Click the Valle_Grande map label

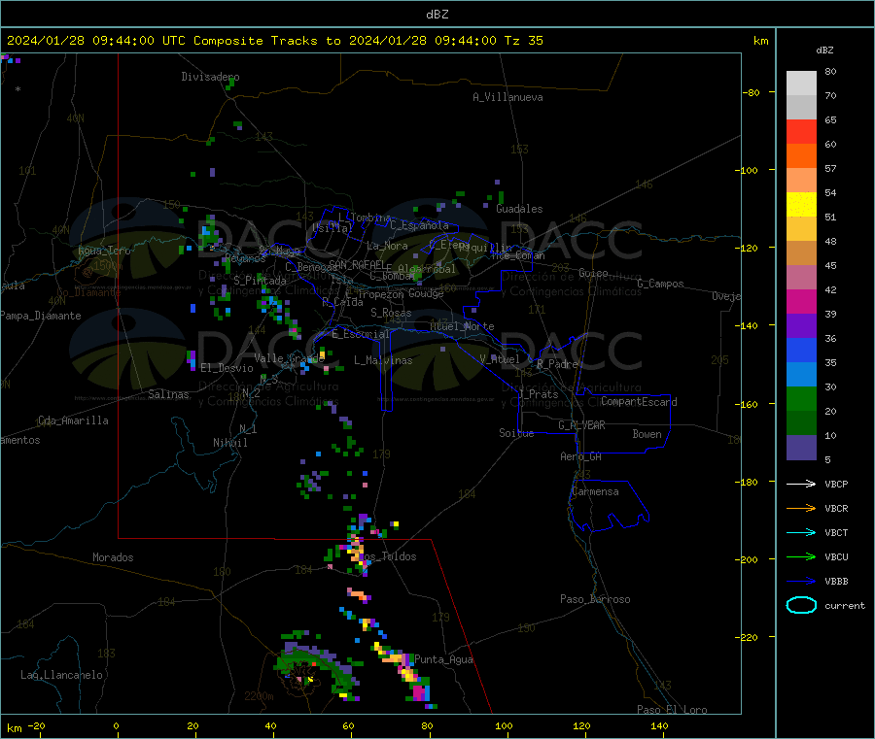(x=289, y=358)
